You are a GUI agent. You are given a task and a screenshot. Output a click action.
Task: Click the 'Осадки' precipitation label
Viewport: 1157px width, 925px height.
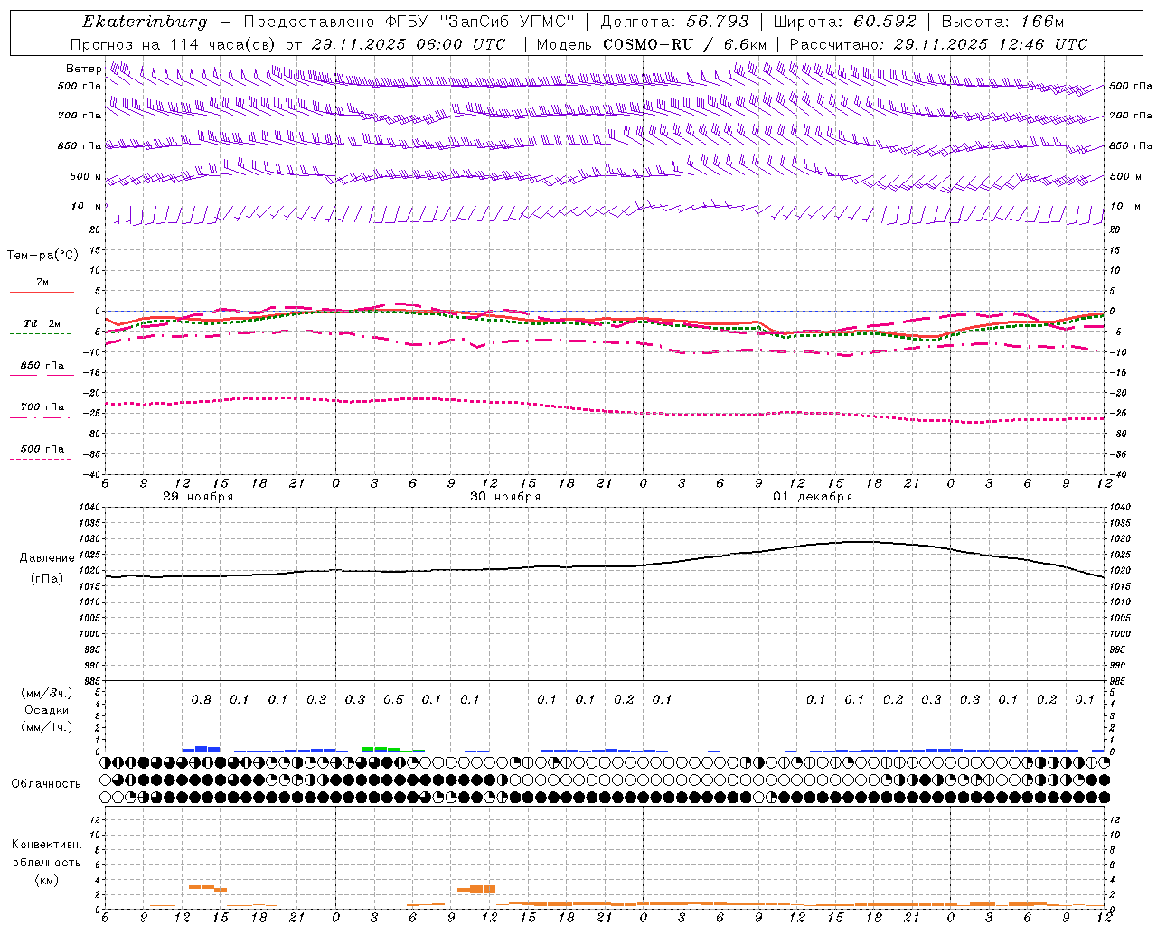coord(47,710)
